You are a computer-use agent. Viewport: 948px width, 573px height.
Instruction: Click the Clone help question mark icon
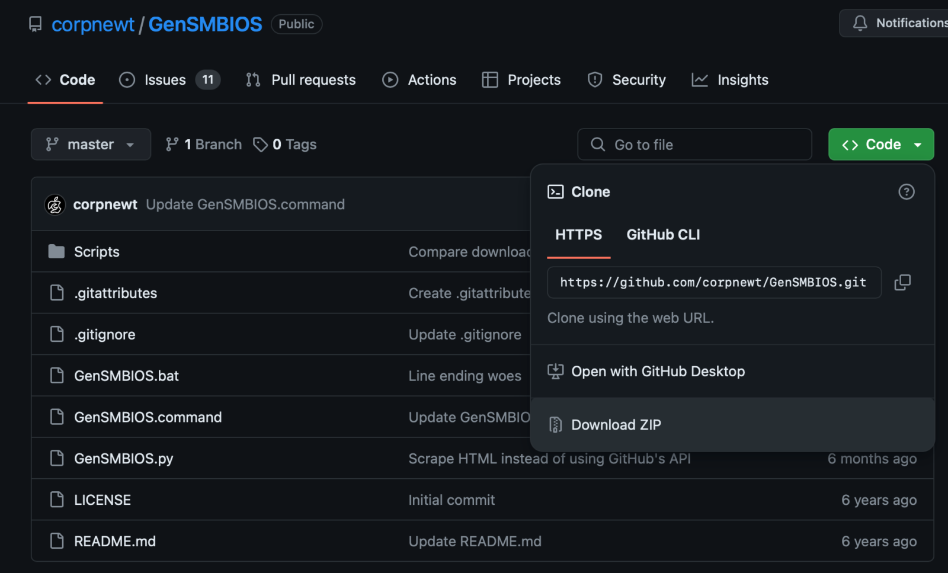click(x=906, y=192)
